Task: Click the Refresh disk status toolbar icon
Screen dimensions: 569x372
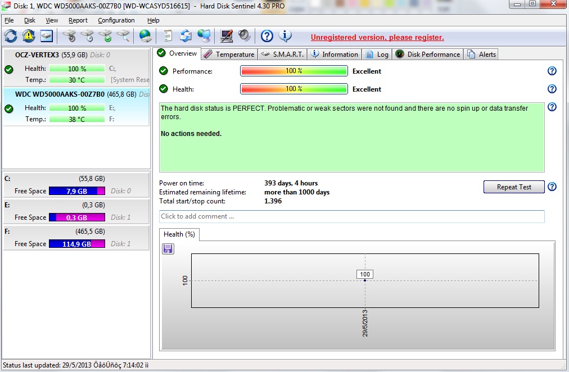Action: (x=11, y=36)
